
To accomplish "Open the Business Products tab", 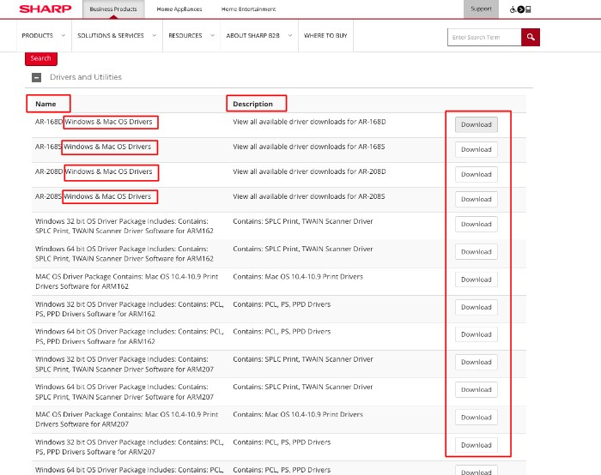I will tap(113, 9).
